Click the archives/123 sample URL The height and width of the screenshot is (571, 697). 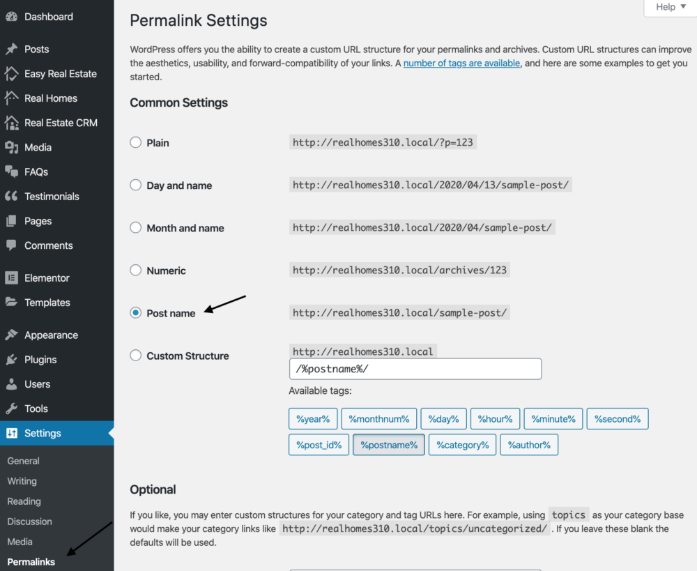399,270
